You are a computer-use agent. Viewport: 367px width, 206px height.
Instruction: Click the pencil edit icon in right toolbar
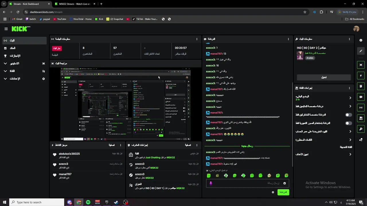[x=361, y=51]
